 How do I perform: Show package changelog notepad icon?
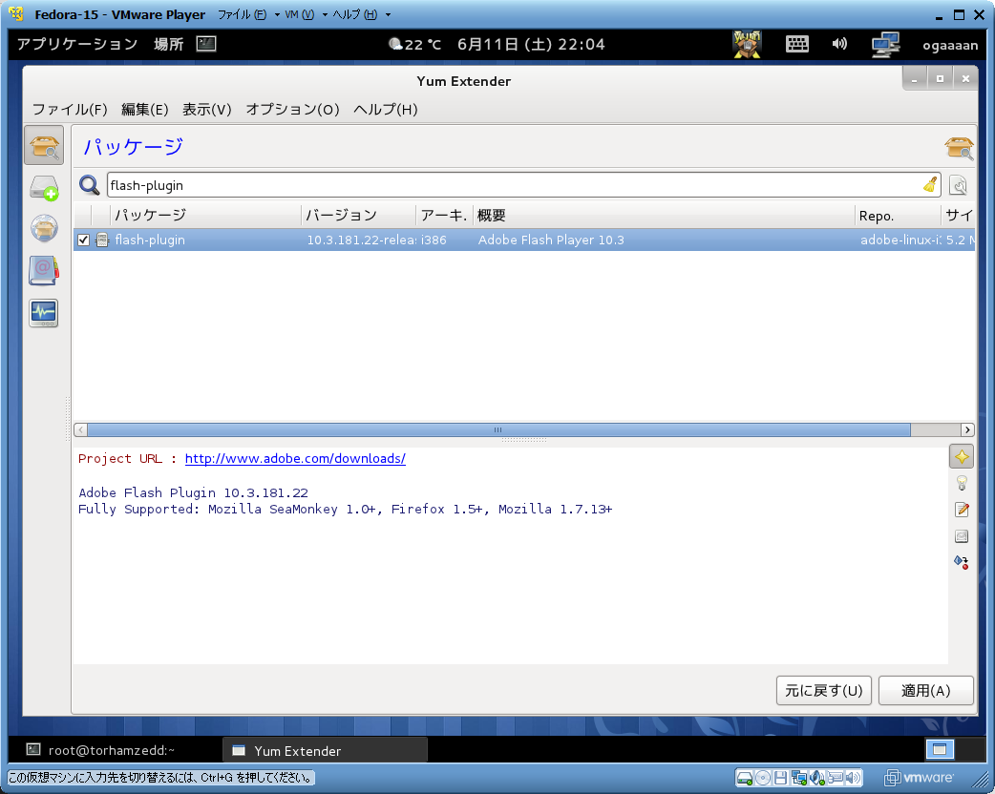[x=962, y=510]
